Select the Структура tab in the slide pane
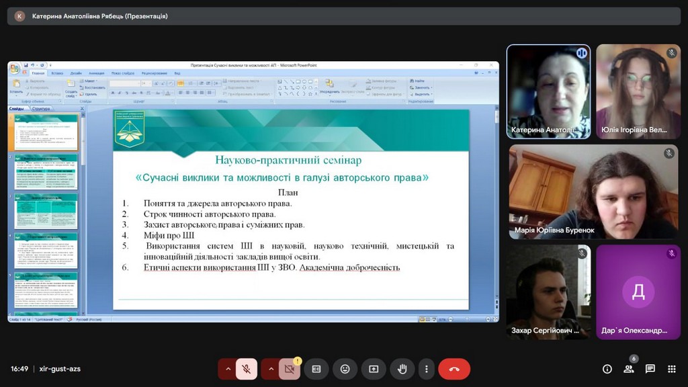The width and height of the screenshot is (688, 387). pyautogui.click(x=40, y=110)
